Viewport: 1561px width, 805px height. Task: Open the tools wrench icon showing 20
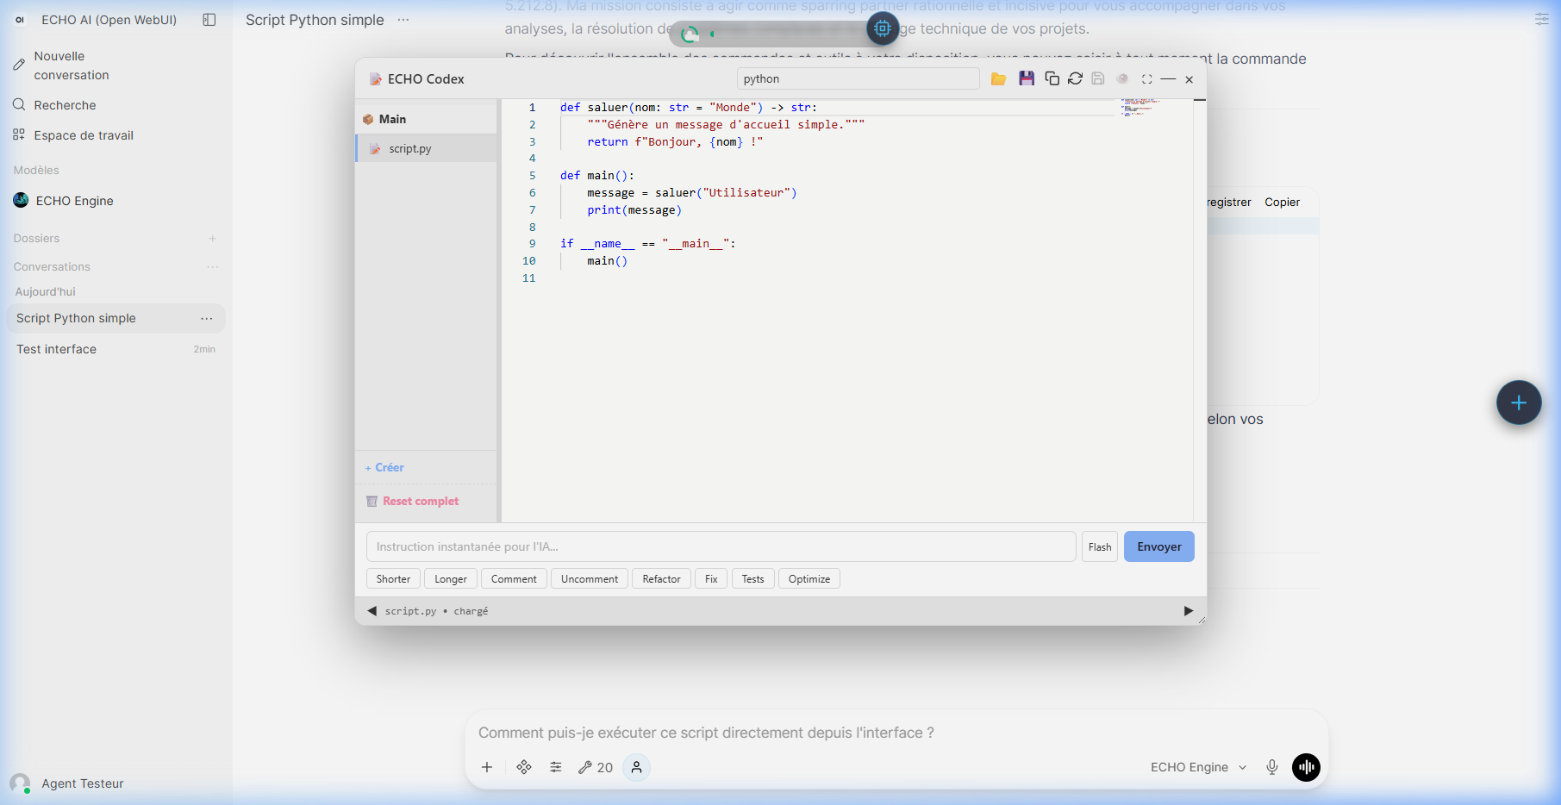[596, 767]
